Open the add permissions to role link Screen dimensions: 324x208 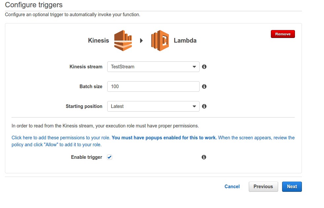[61, 138]
